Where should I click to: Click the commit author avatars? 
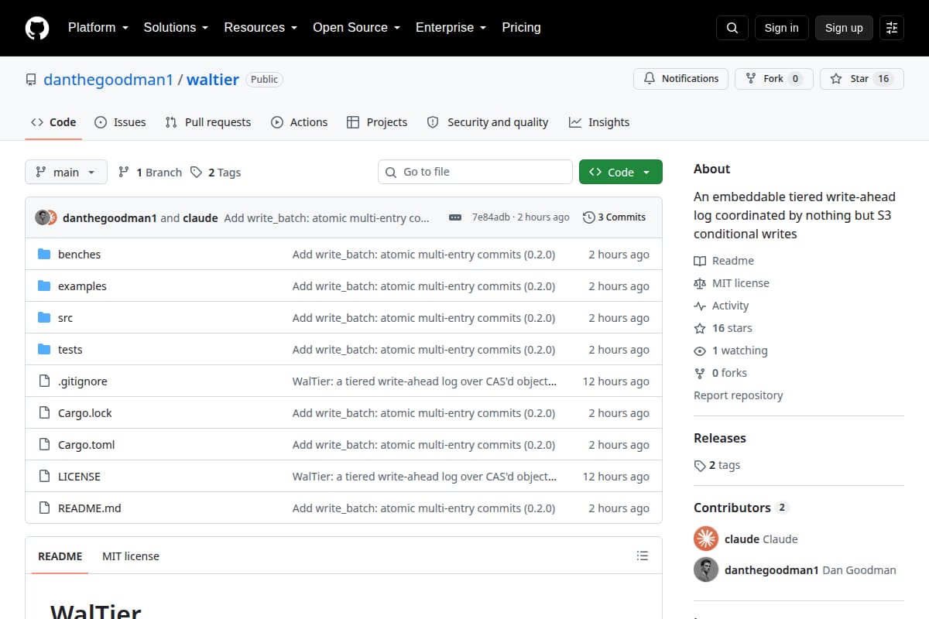click(46, 217)
